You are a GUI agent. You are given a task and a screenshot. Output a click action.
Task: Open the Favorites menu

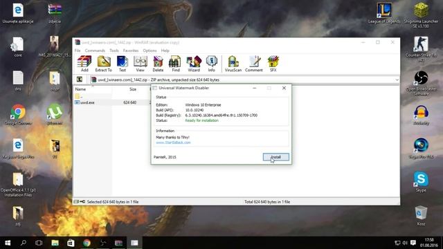[131, 50]
